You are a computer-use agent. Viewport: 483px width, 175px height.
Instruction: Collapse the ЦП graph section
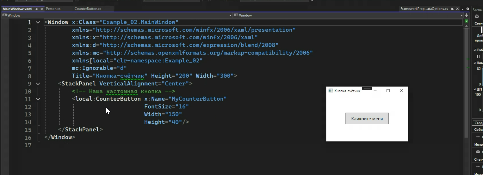pos(475,89)
